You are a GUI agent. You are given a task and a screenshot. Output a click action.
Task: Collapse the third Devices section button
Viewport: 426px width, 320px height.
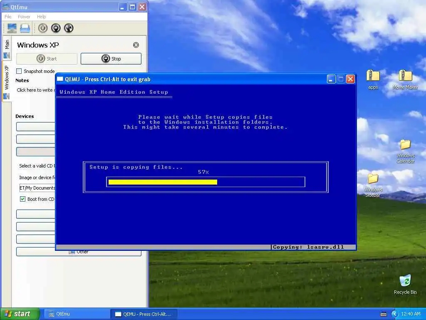(x=36, y=152)
